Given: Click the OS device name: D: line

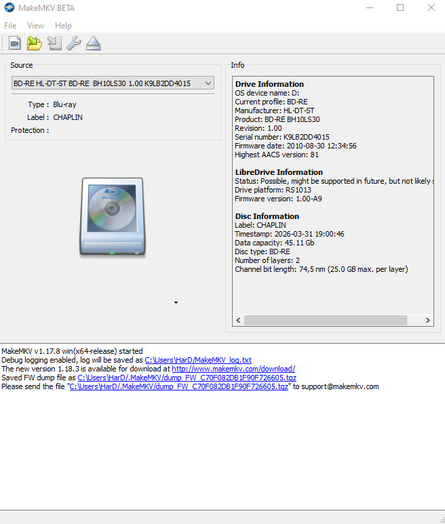Looking at the screenshot, I should coord(267,93).
